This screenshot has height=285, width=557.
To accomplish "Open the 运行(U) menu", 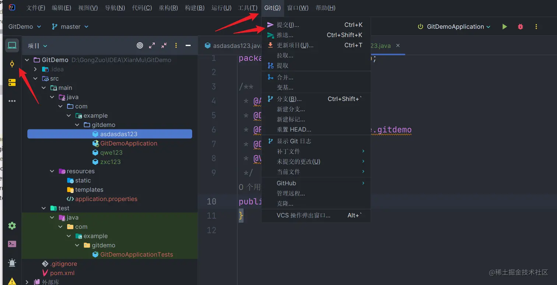I will point(221,8).
